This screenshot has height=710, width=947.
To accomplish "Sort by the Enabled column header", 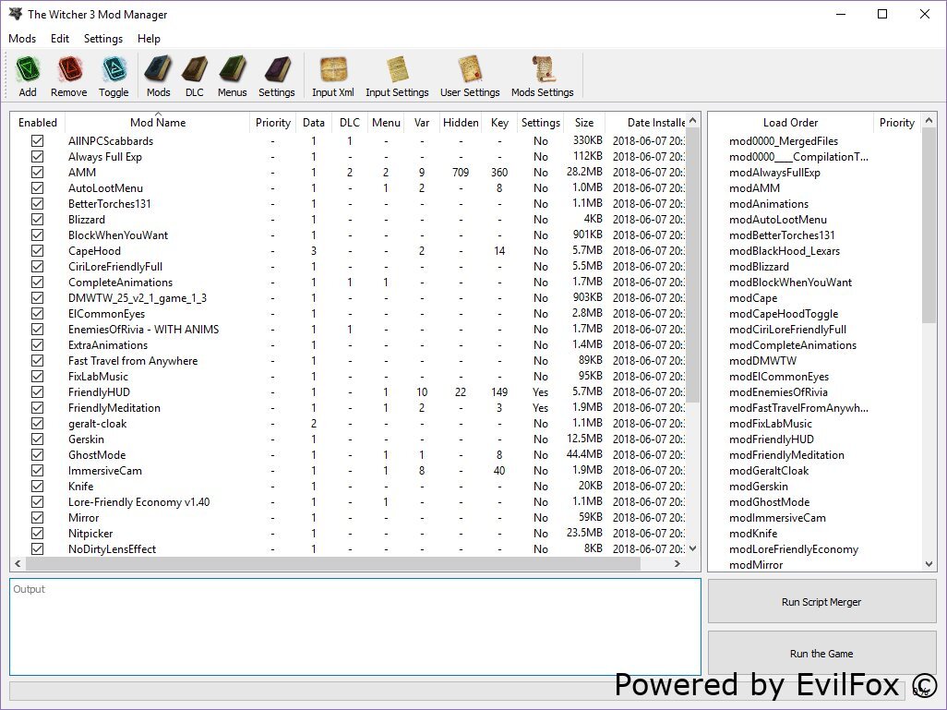I will [x=38, y=122].
